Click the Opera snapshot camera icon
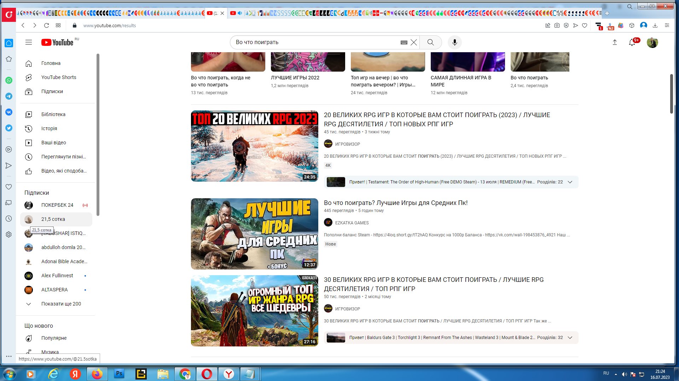679x381 pixels. 557,25
